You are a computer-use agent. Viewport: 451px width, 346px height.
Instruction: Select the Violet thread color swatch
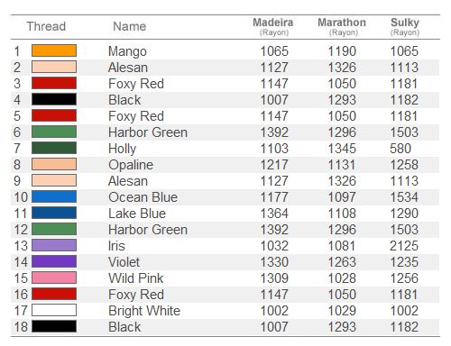tap(54, 261)
